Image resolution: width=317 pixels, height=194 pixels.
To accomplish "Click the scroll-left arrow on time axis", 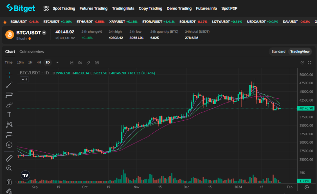I will 16,182.
